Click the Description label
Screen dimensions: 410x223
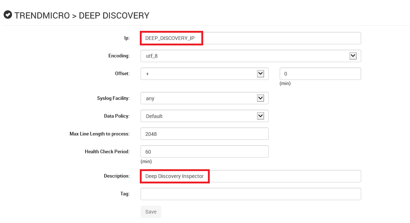[117, 176]
